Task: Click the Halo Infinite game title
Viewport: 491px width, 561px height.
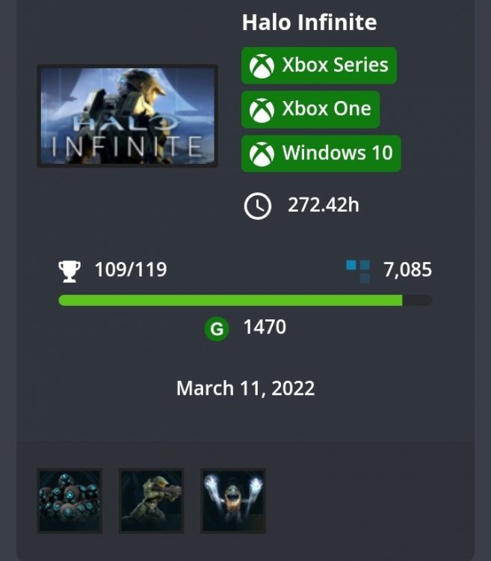Action: point(309,22)
